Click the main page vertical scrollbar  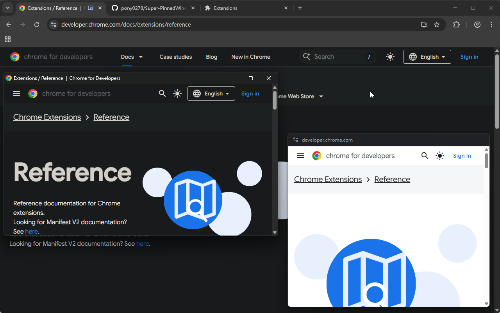point(497,92)
